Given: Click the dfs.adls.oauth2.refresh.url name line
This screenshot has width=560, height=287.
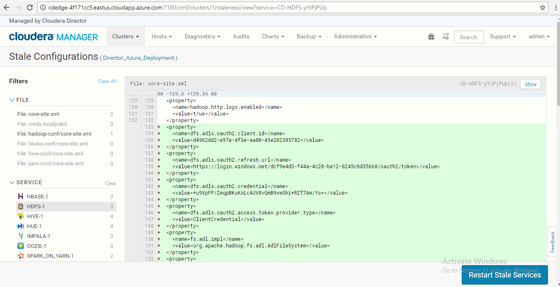Looking at the screenshot, I should 232,160.
